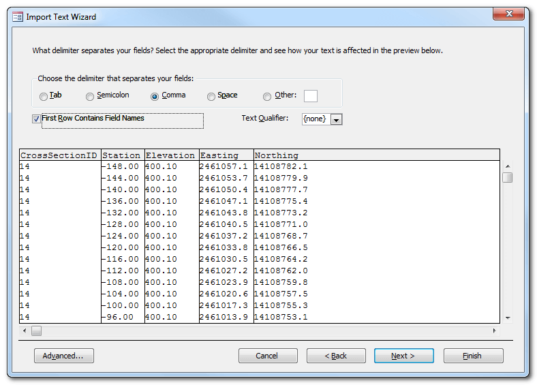
Task: Open the Advanced import settings
Action: click(x=63, y=356)
